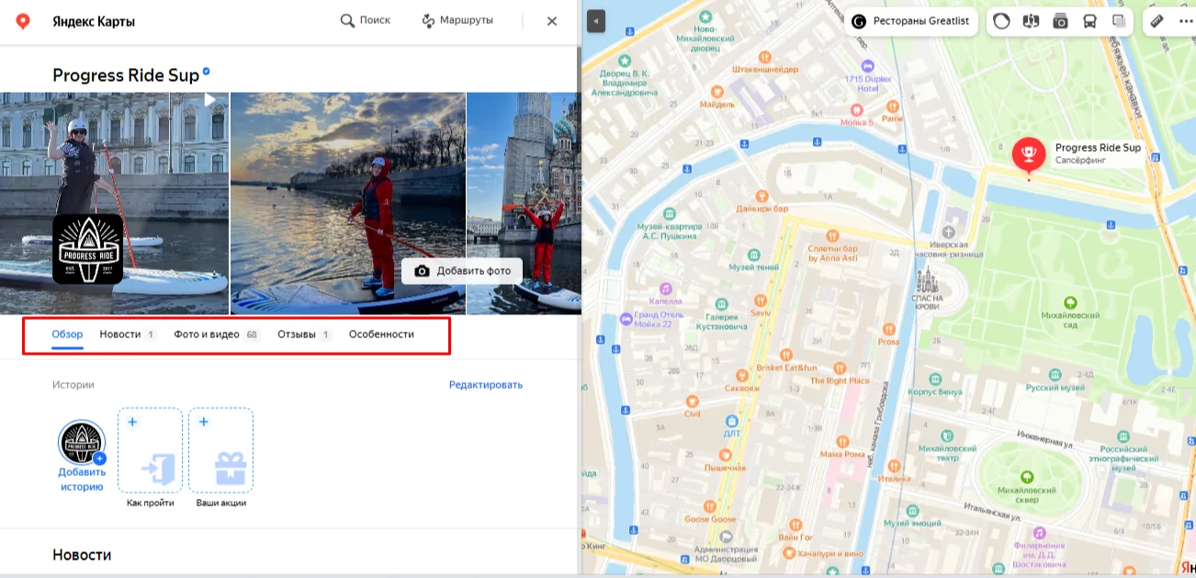The width and height of the screenshot is (1196, 578).
Task: Switch to the Отзывы tab
Action: 305,334
